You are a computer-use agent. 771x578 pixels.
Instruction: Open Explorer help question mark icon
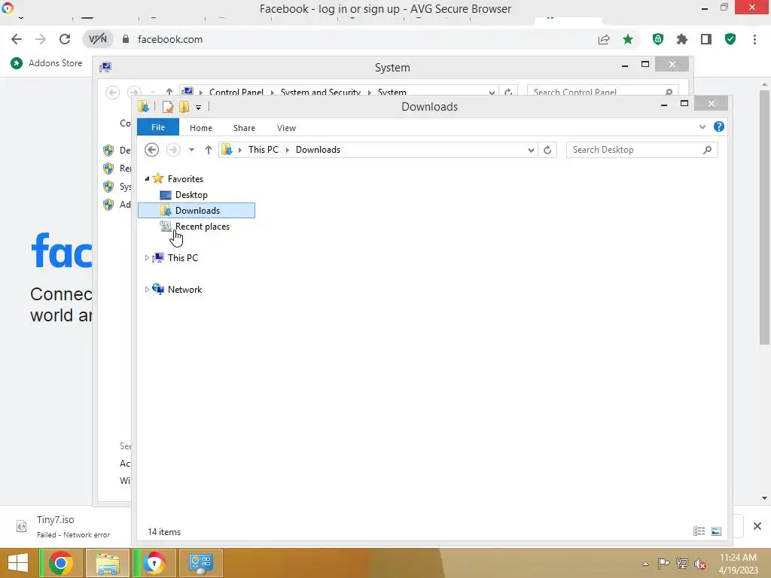718,126
